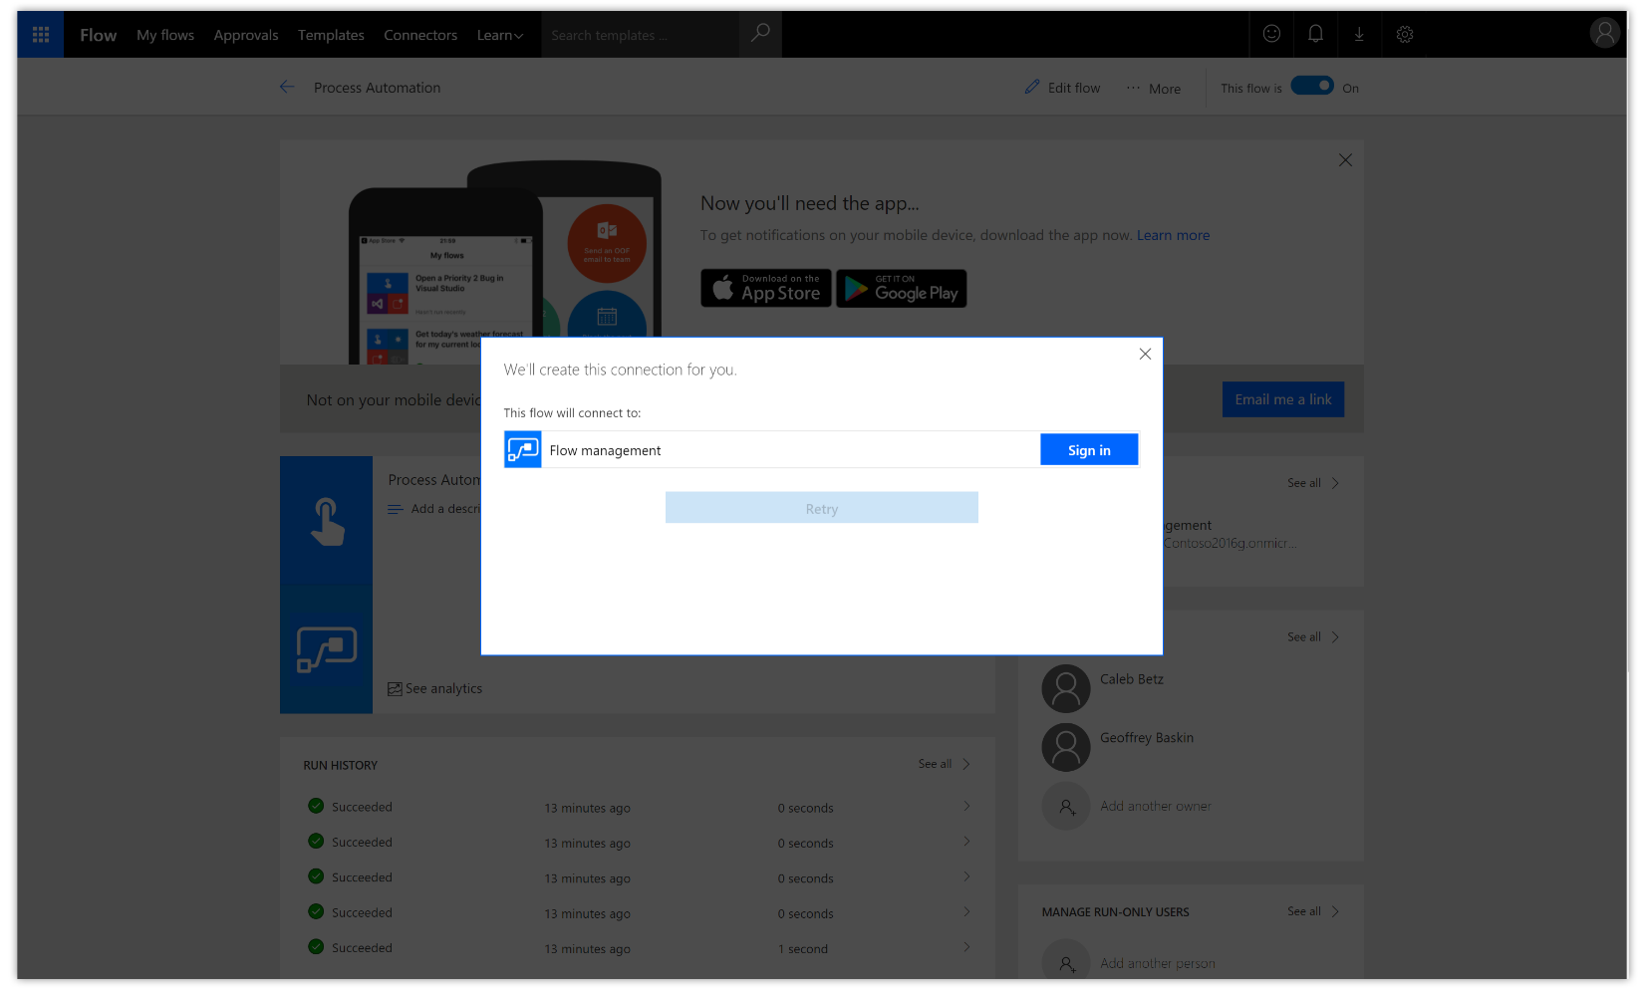Open the Approvals menu
1644x994 pixels.
(246, 35)
